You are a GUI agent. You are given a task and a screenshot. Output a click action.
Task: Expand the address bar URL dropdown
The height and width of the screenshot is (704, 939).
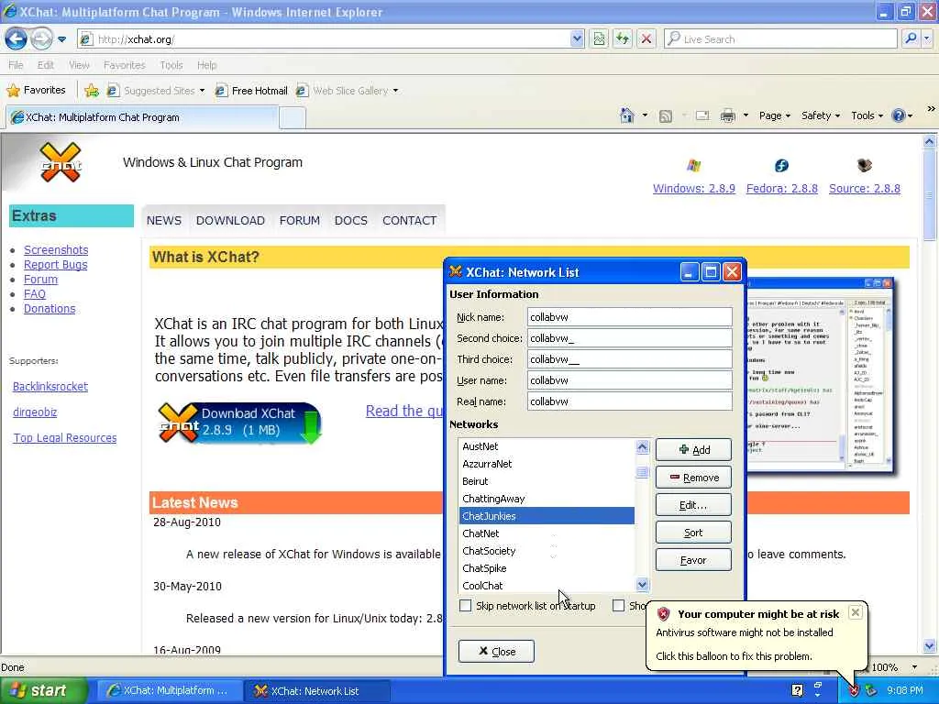(577, 39)
